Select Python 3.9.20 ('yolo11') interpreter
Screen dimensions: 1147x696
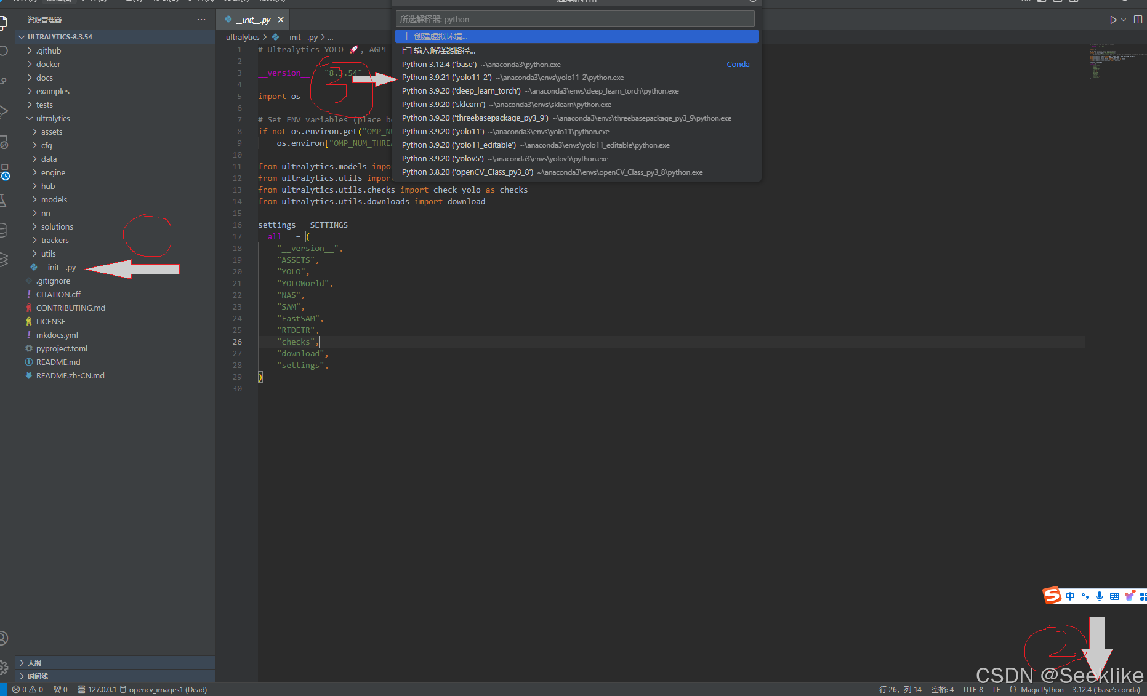[576, 132]
